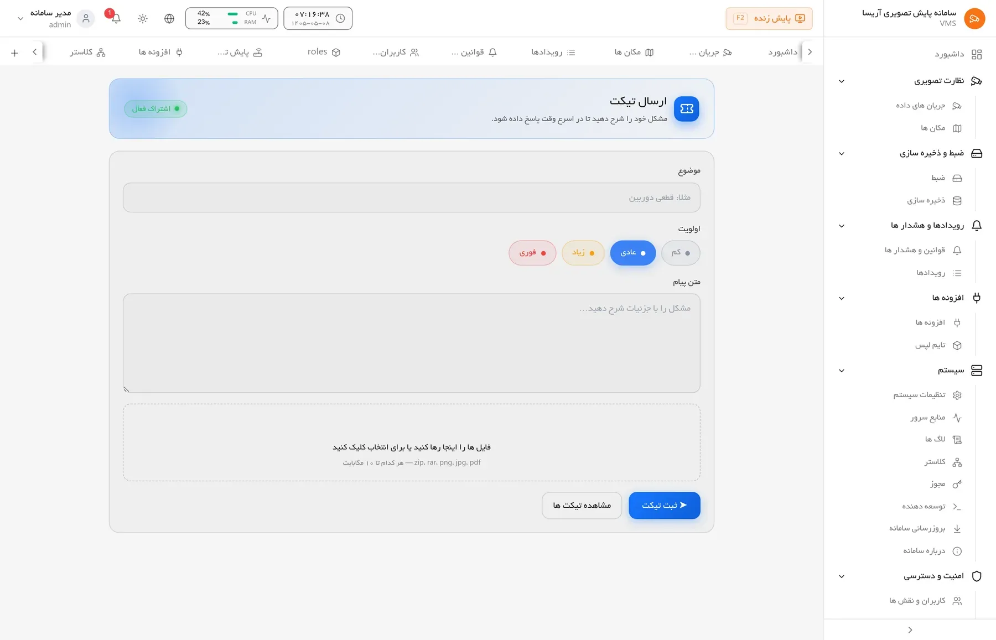Viewport: 996px width, 640px height.
Task: Click the CPU RAM usage indicator
Action: [x=231, y=18]
